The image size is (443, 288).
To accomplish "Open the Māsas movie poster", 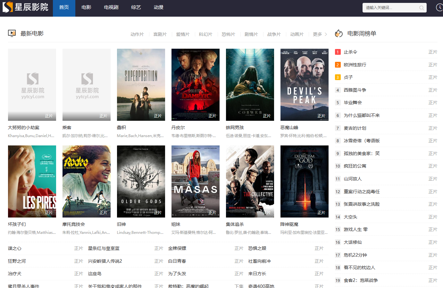I will pos(196,181).
